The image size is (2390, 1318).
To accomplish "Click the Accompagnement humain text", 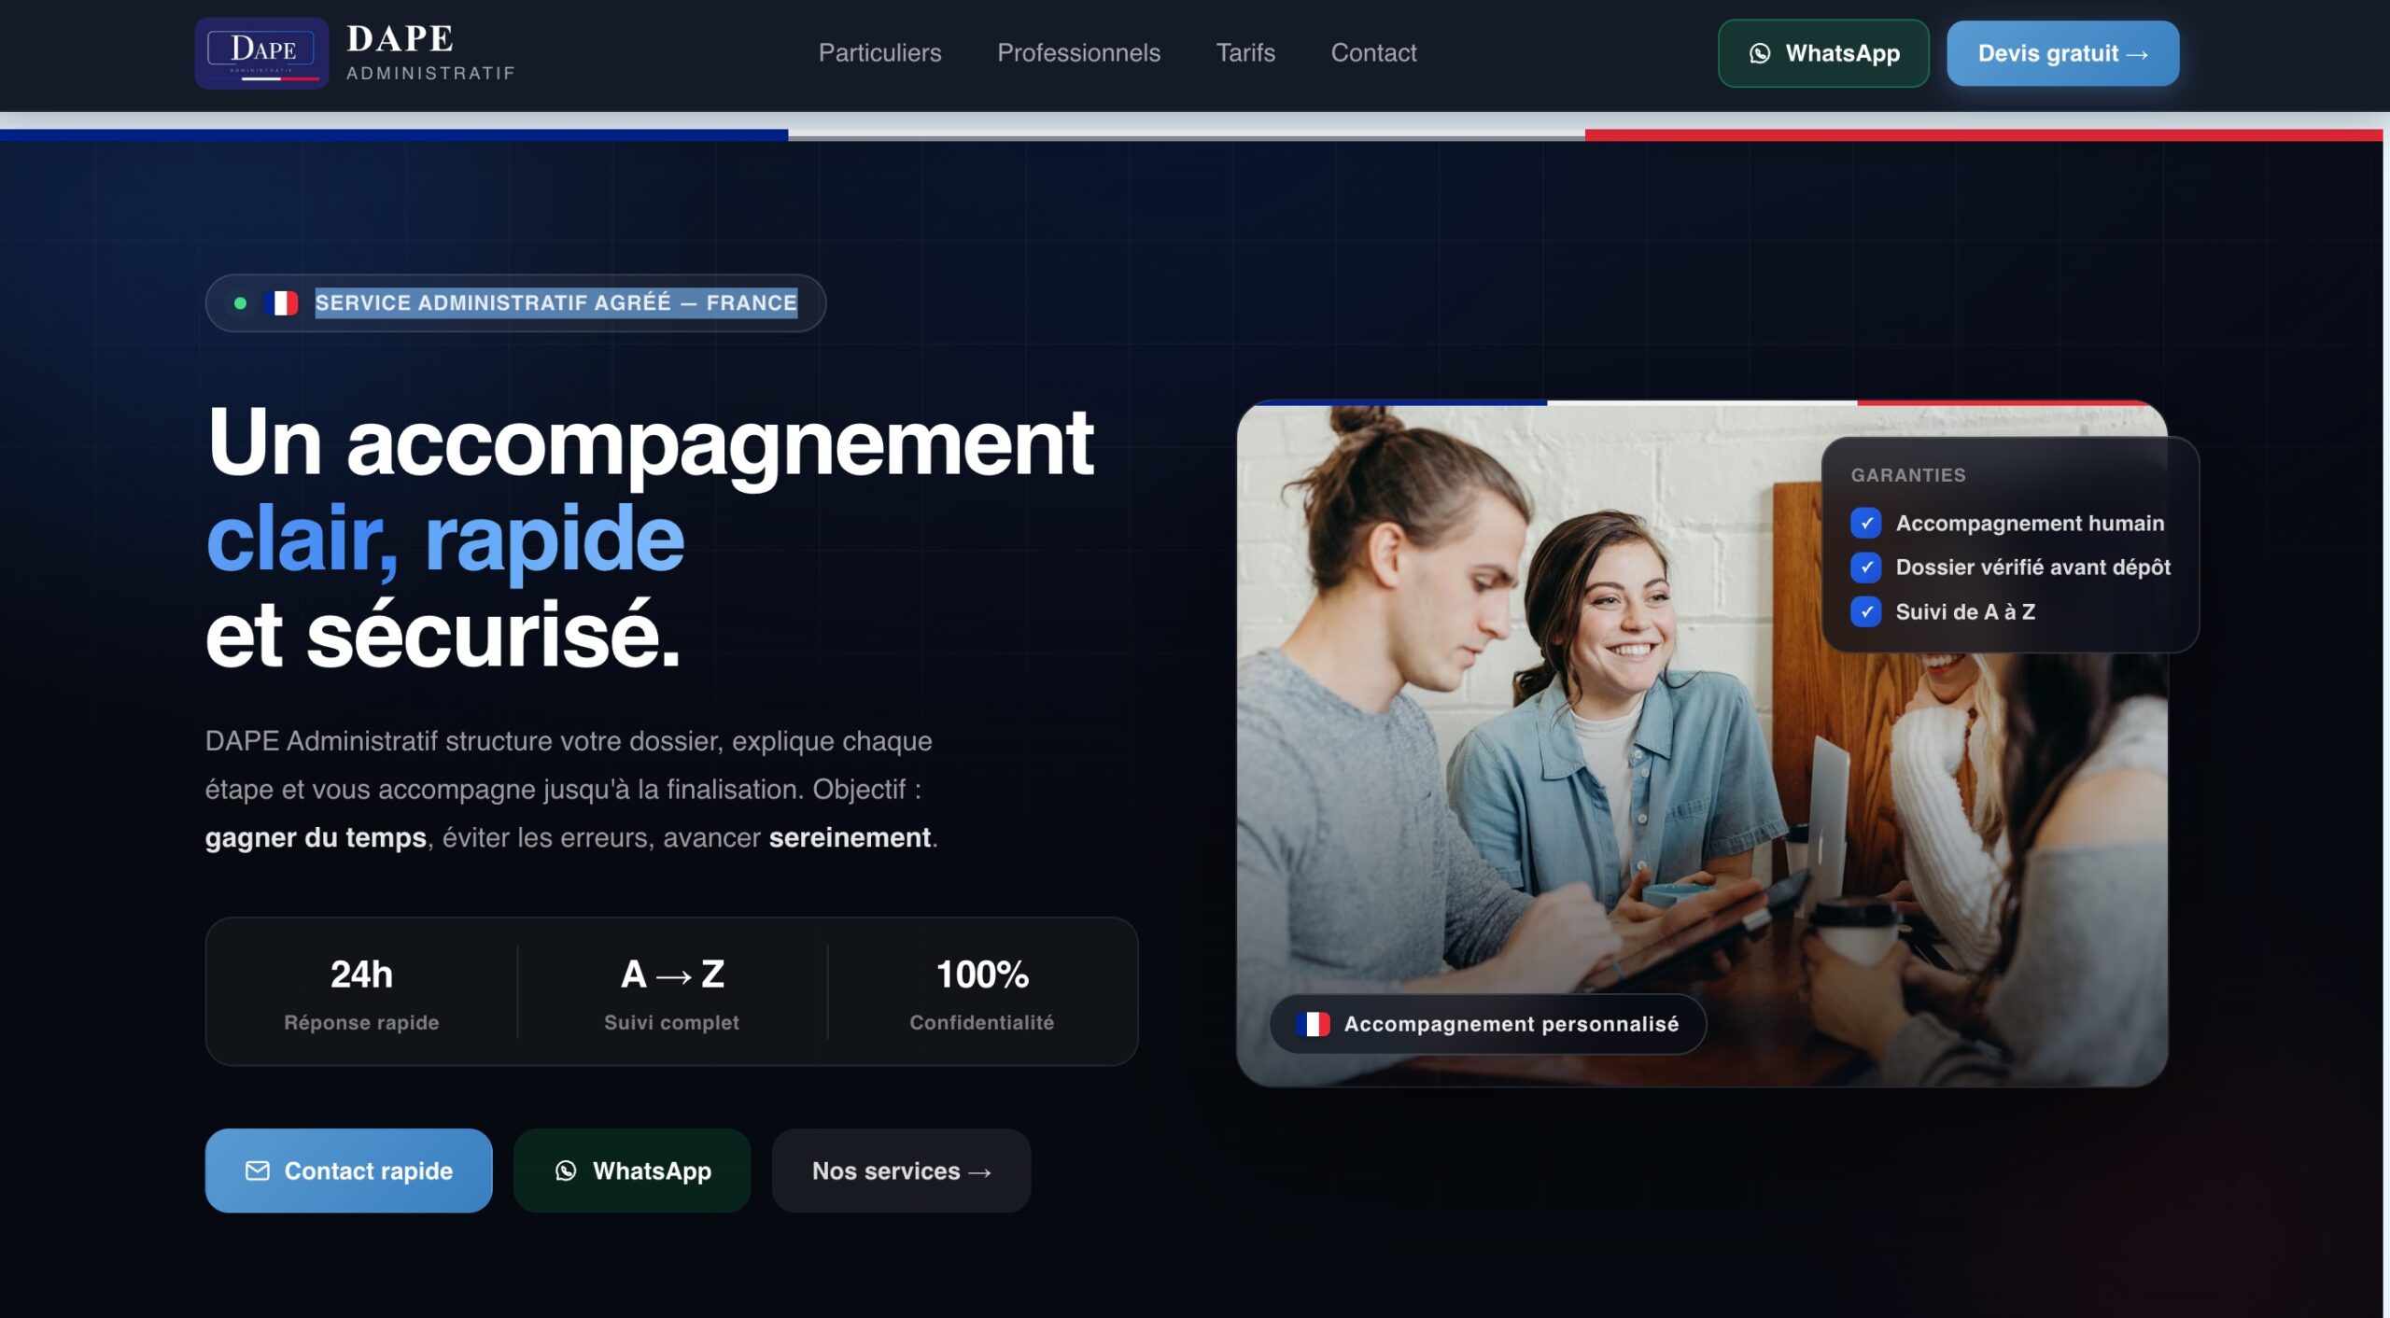I will click(2030, 523).
